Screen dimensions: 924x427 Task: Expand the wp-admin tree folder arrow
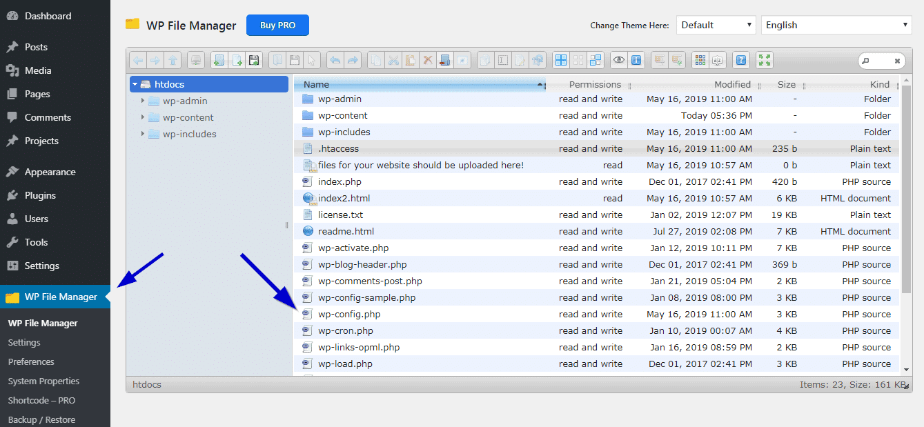[143, 101]
